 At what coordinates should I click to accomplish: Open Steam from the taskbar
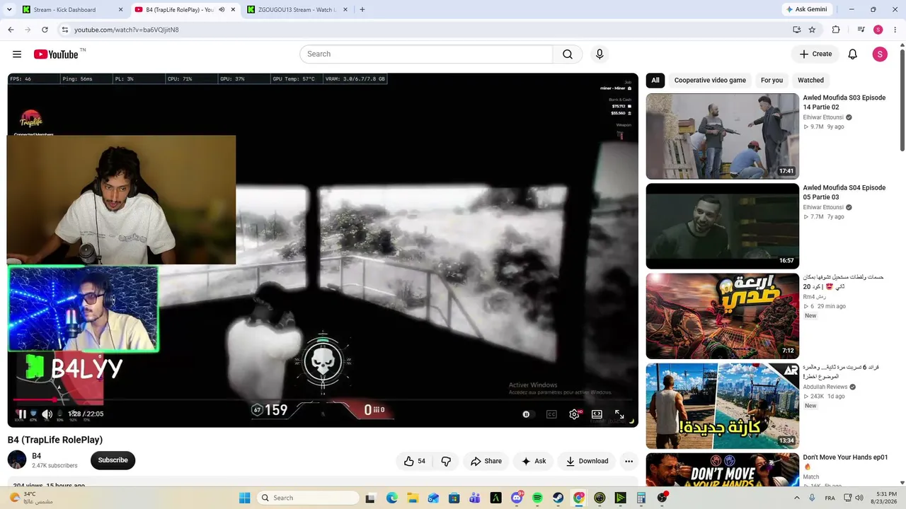558,498
